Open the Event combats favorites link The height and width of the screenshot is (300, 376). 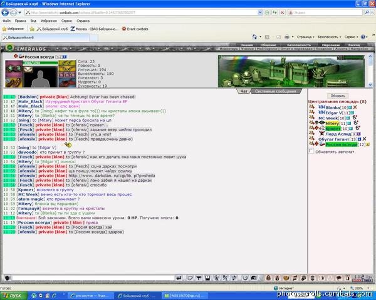(135, 29)
